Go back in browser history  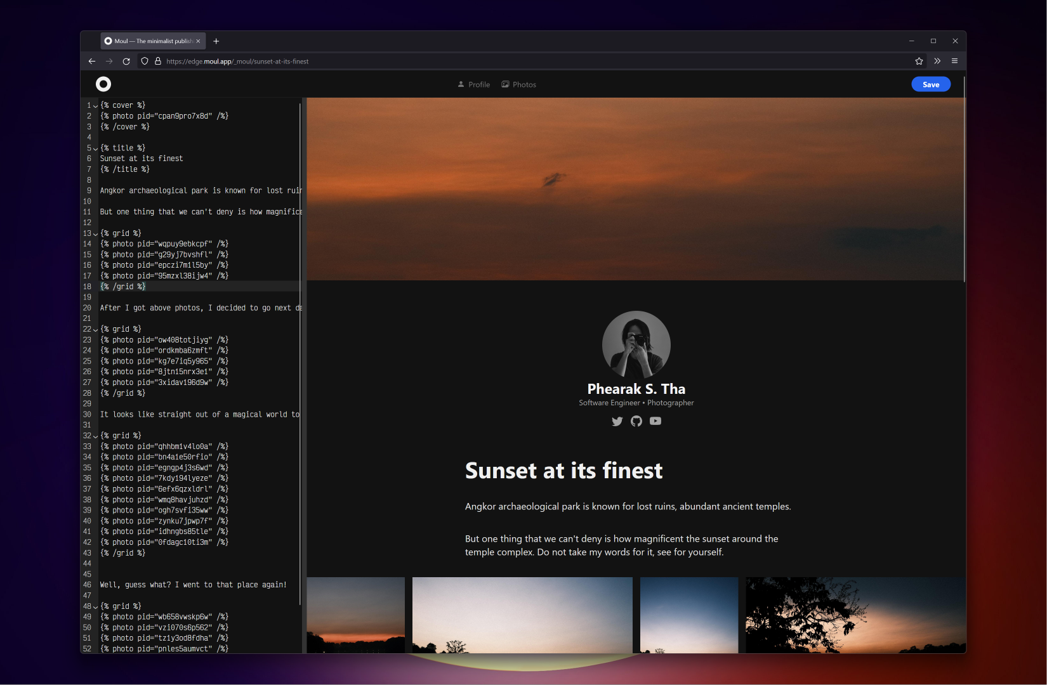[92, 62]
